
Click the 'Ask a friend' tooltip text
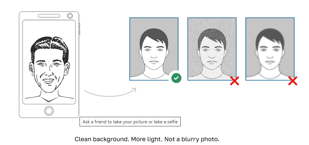coord(130,122)
